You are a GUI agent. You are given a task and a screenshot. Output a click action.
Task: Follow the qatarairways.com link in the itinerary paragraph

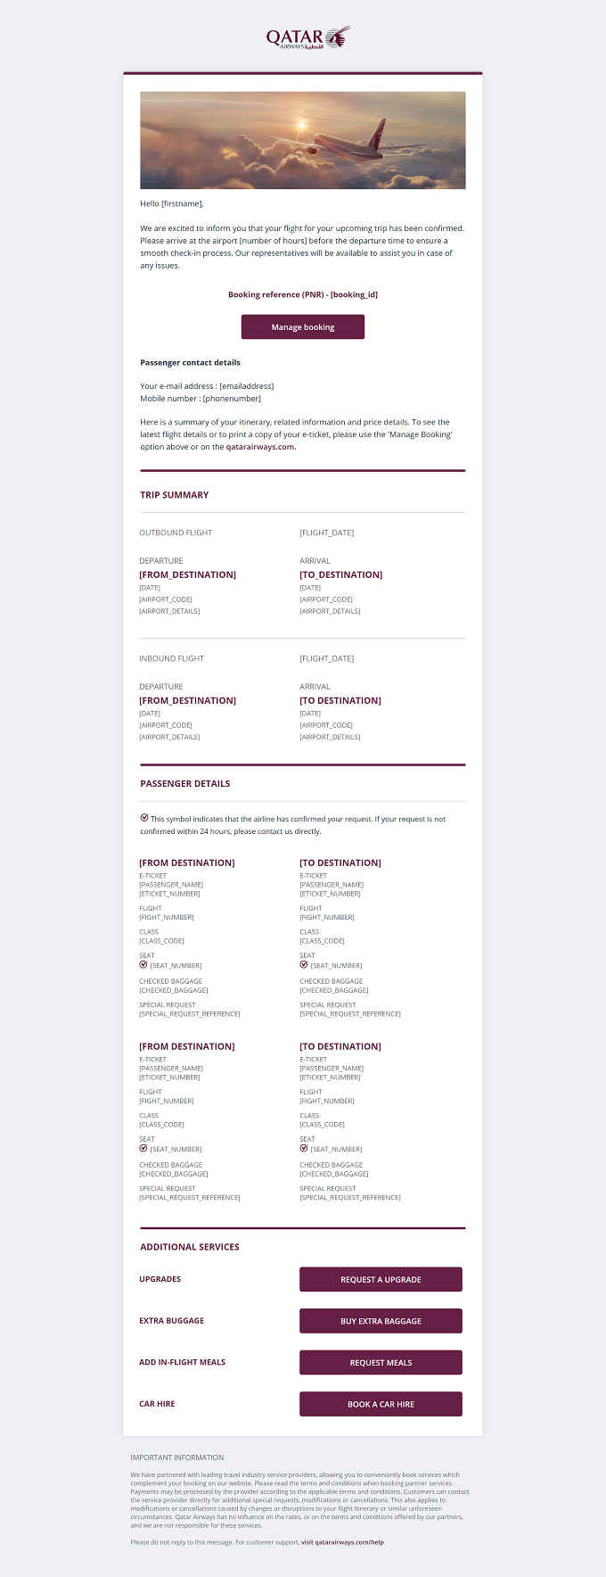tap(260, 447)
